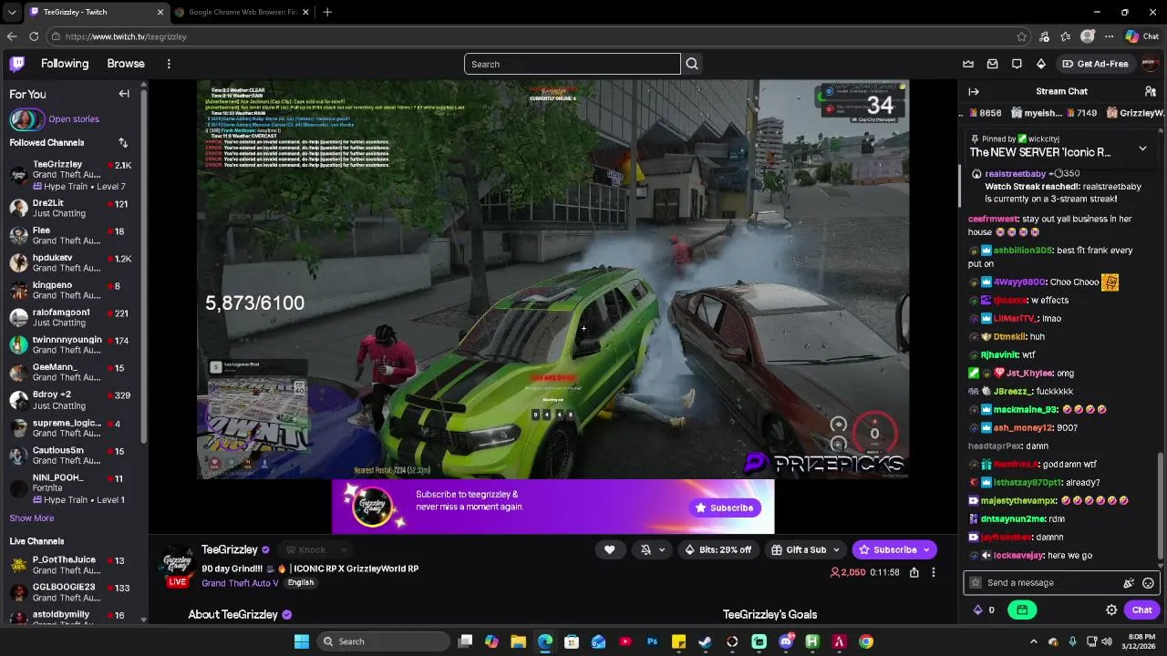1167x656 pixels.
Task: Collapse the For You sidebar
Action: (x=124, y=94)
